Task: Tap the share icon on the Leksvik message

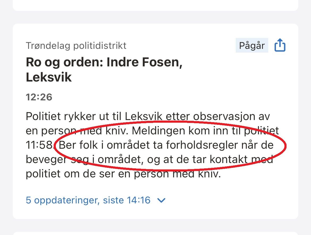Action: tap(280, 45)
